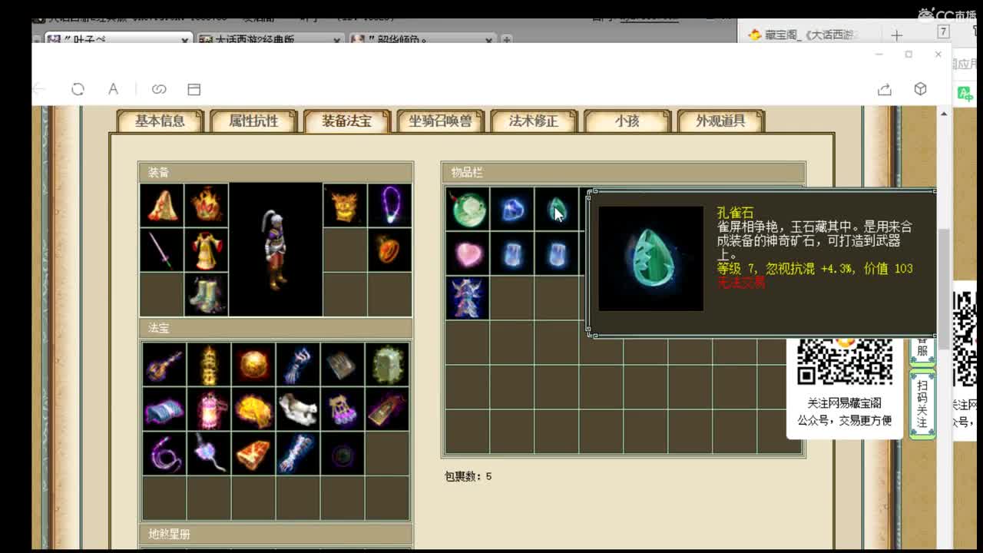Click the golden flame cloud treasure
Image resolution: width=983 pixels, height=553 pixels.
pos(253,409)
